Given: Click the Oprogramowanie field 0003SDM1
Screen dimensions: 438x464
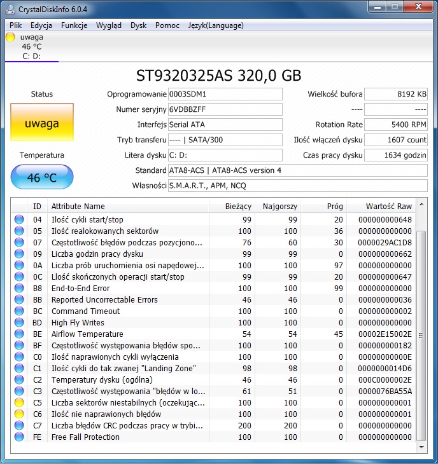Looking at the screenshot, I should coord(225,94).
